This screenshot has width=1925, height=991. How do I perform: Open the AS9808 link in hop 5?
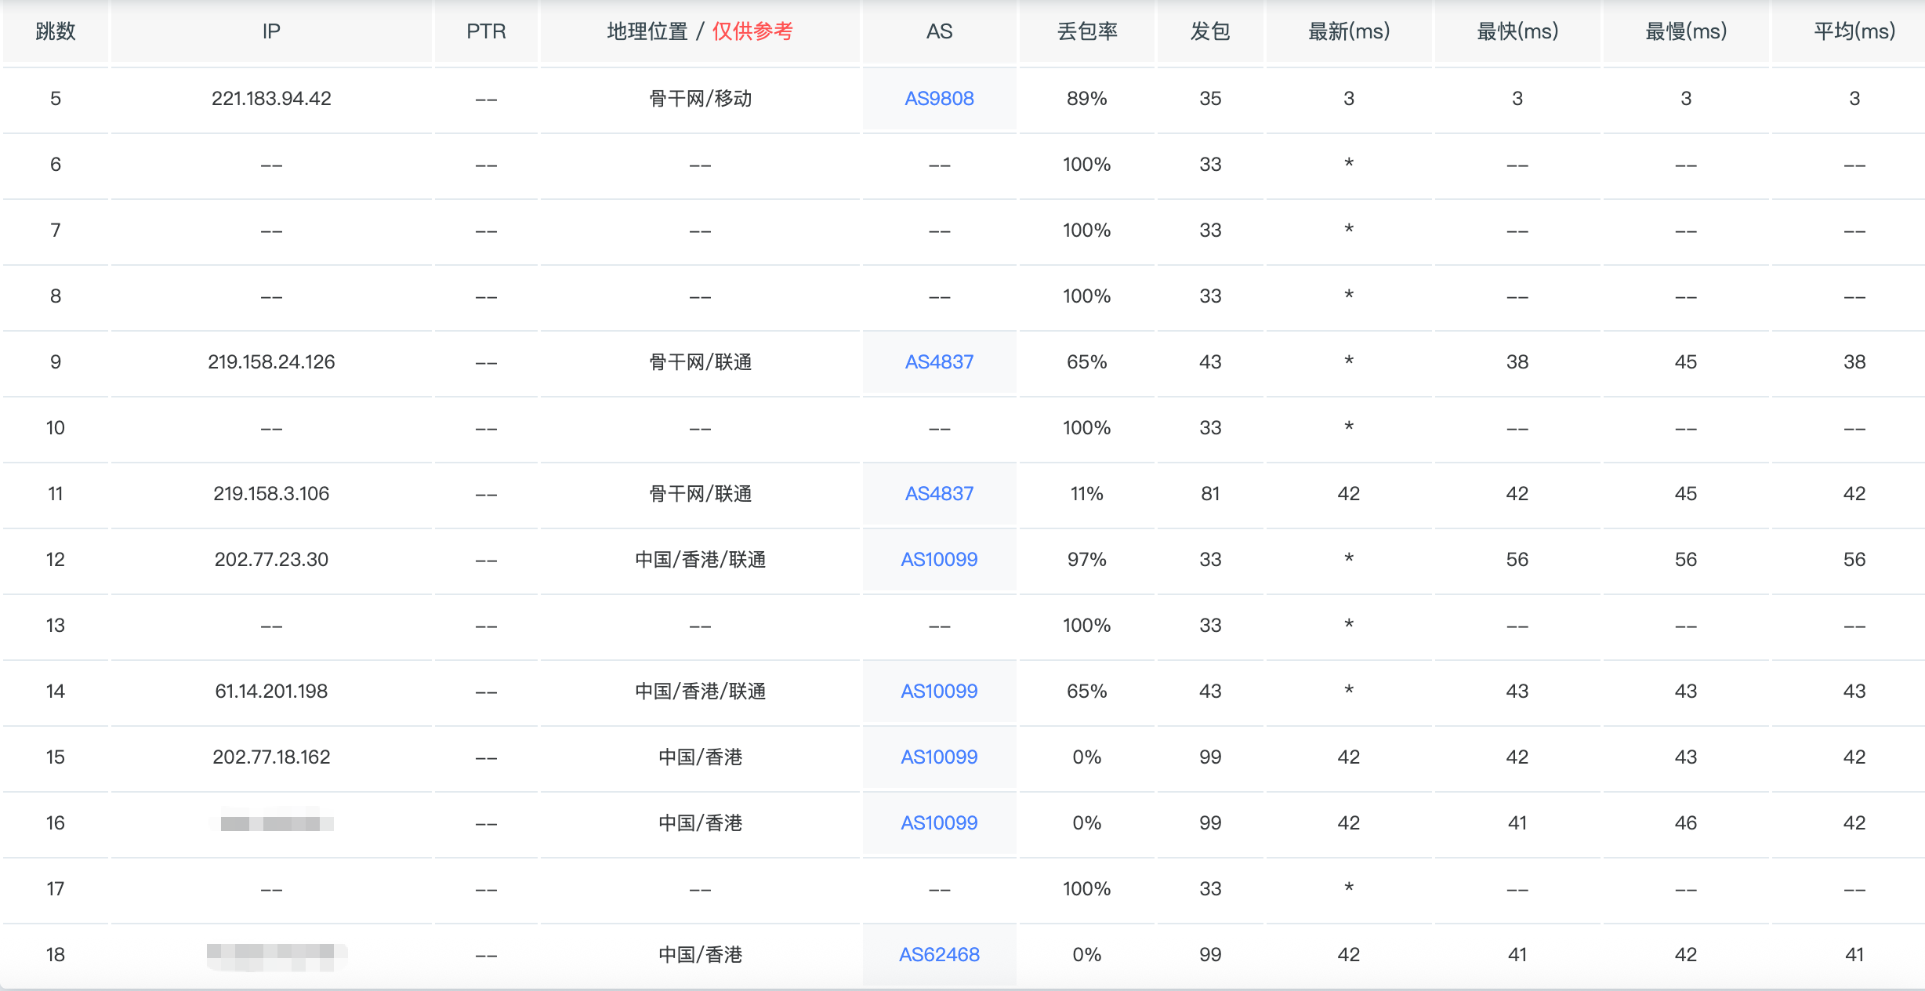(x=939, y=99)
